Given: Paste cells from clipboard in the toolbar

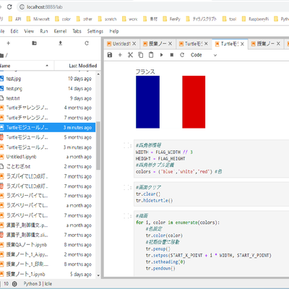Looking at the screenshot, I should point(151,55).
